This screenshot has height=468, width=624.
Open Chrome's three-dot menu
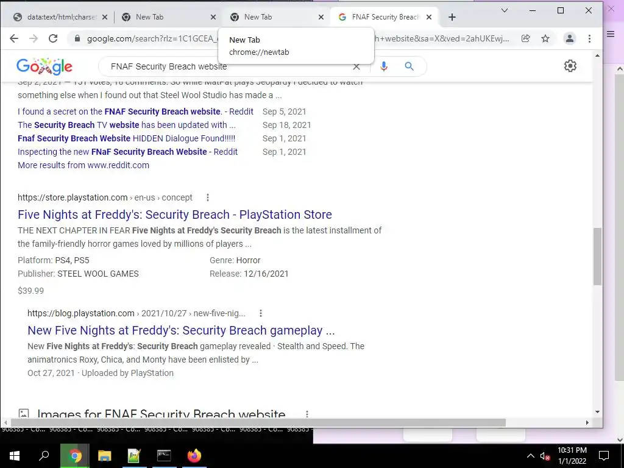589,38
